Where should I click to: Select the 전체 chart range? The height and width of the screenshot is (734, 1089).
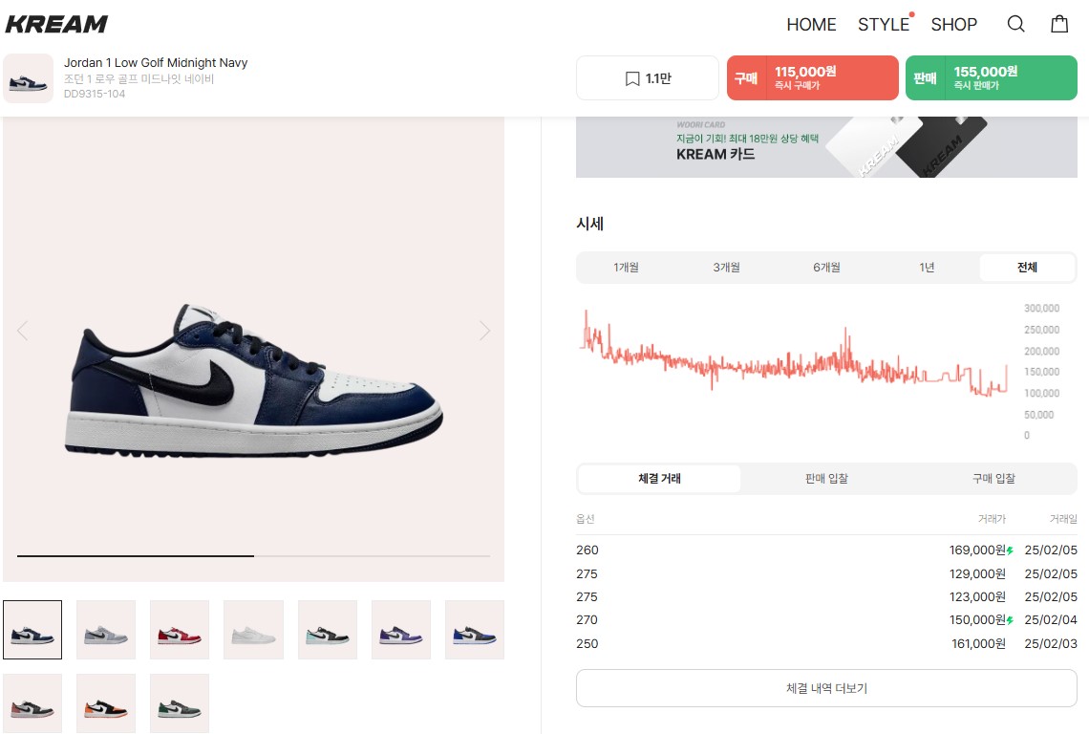coord(1027,267)
